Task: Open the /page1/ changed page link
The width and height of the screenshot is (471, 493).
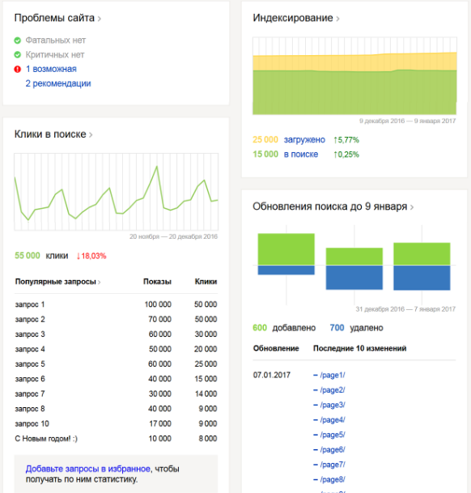Action: coord(333,375)
